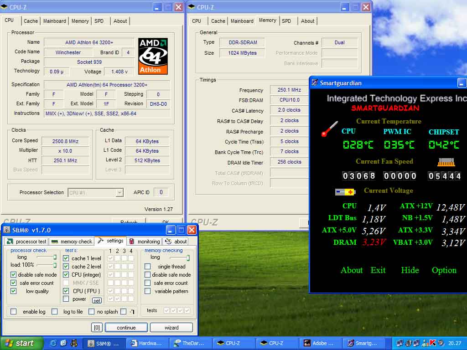The height and width of the screenshot is (350, 467).
Task: Click the title bar icon of the CPU-Z memory window
Action: [x=192, y=7]
